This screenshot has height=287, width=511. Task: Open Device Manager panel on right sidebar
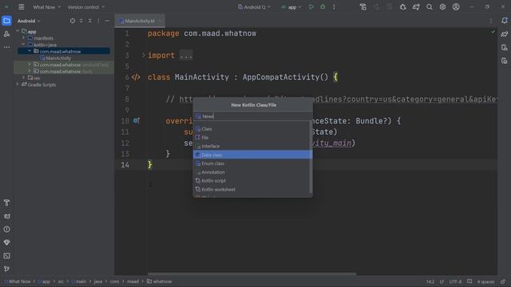coord(505,48)
